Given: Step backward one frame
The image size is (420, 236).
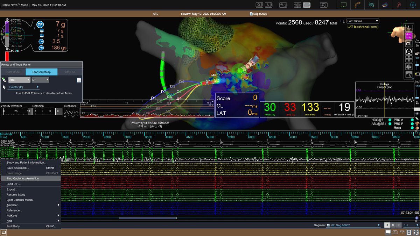Looking at the screenshot, I should point(393,225).
